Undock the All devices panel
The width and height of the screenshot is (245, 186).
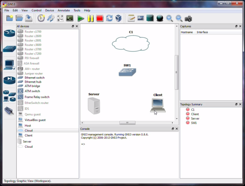73,26
